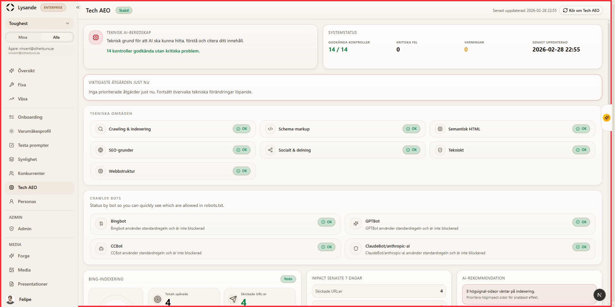Click the Redo badge in Bing-indexering
This screenshot has height=307, width=615.
(x=288, y=279)
